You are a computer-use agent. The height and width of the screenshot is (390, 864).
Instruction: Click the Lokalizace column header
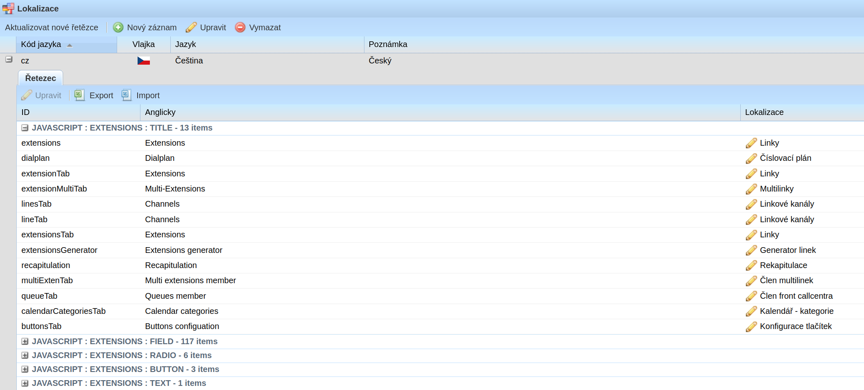802,112
